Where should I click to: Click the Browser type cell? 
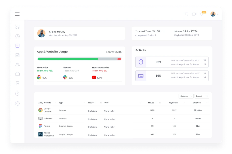[x=62, y=110]
